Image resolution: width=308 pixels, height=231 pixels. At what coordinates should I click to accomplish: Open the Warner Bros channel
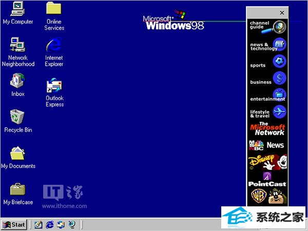pyautogui.click(x=267, y=196)
